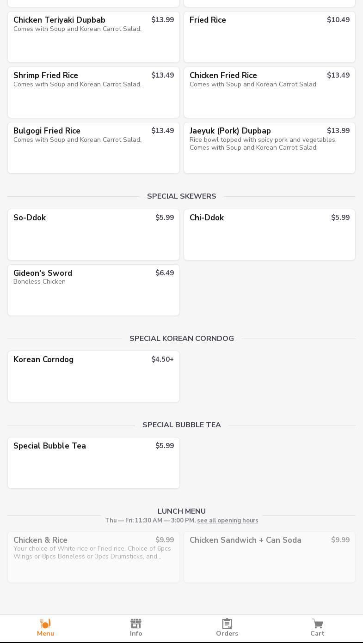Select Special Bubble Tea item
The height and width of the screenshot is (643, 363).
(x=93, y=463)
